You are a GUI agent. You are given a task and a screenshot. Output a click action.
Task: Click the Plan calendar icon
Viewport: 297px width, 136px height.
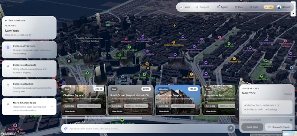[236, 7]
